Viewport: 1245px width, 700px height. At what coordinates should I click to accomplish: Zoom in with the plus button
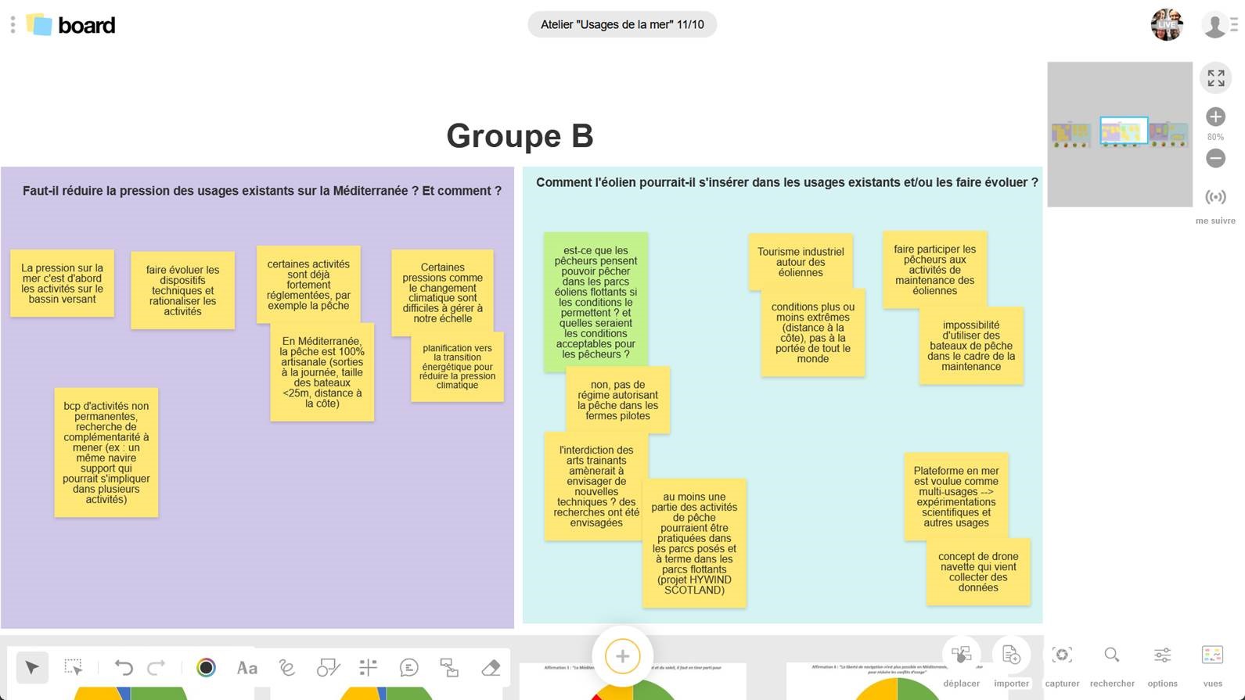[1215, 117]
